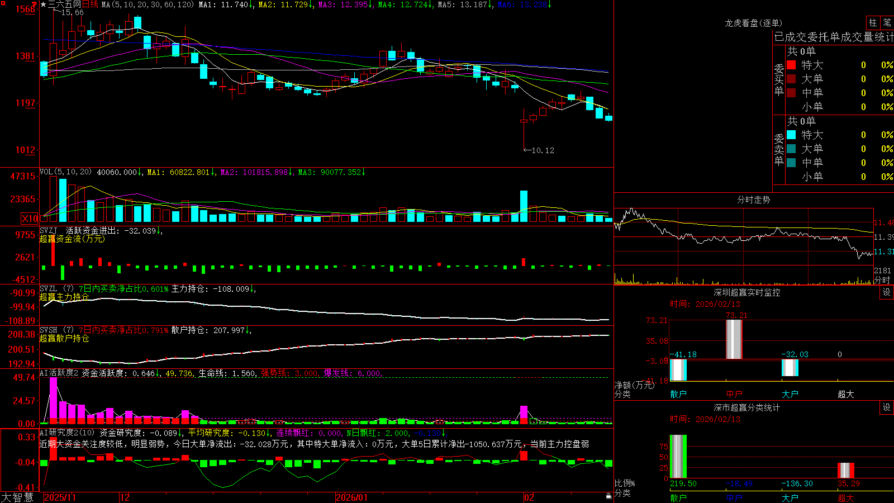The image size is (894, 503).
Task: Click the dark red 中单 buy-order swatch
Action: pyautogui.click(x=791, y=93)
